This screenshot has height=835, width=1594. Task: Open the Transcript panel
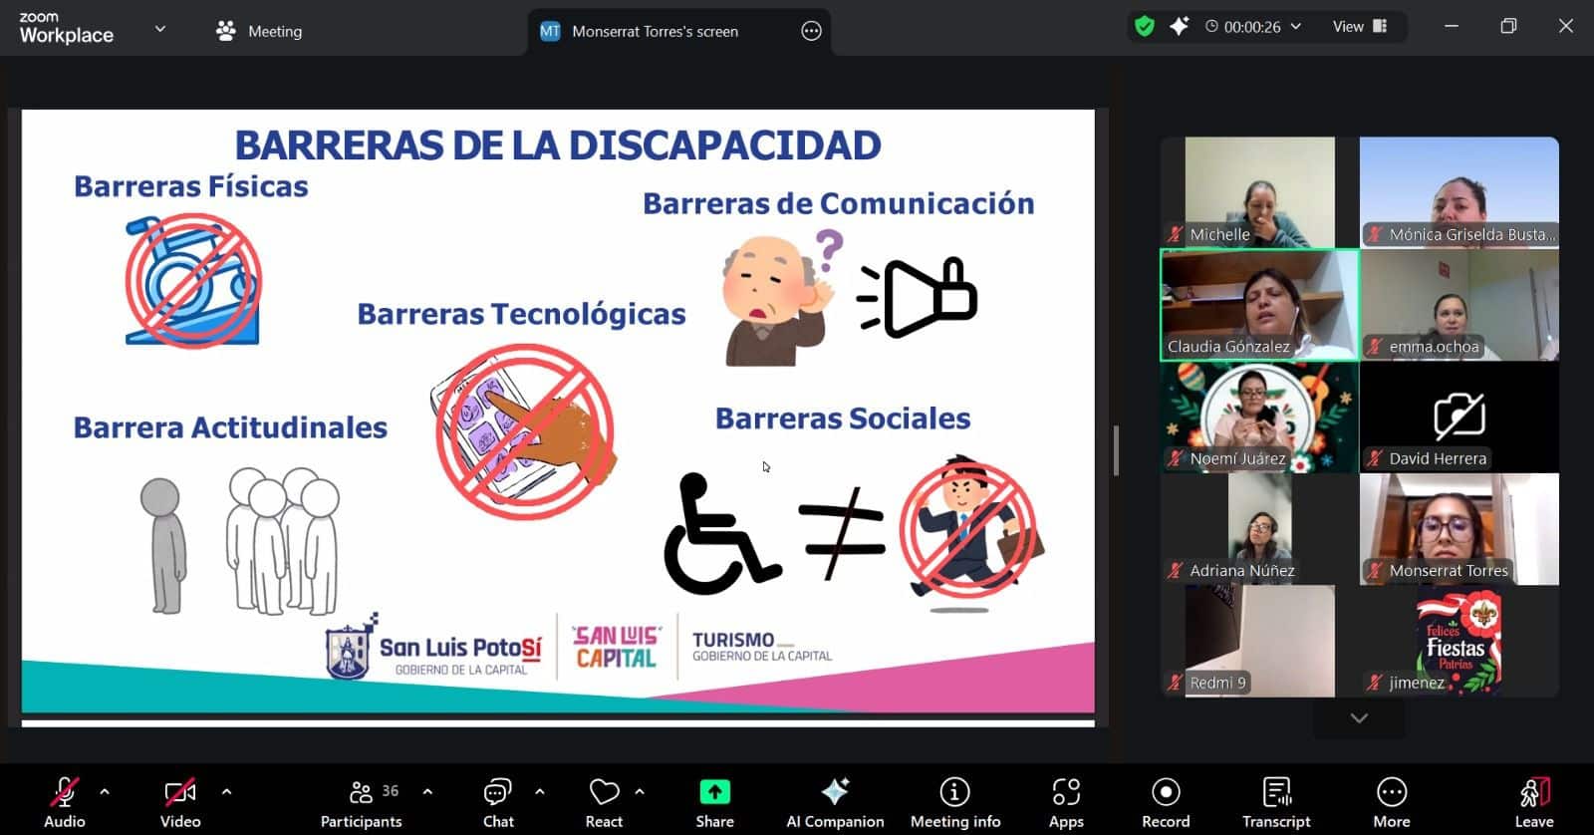[1275, 803]
